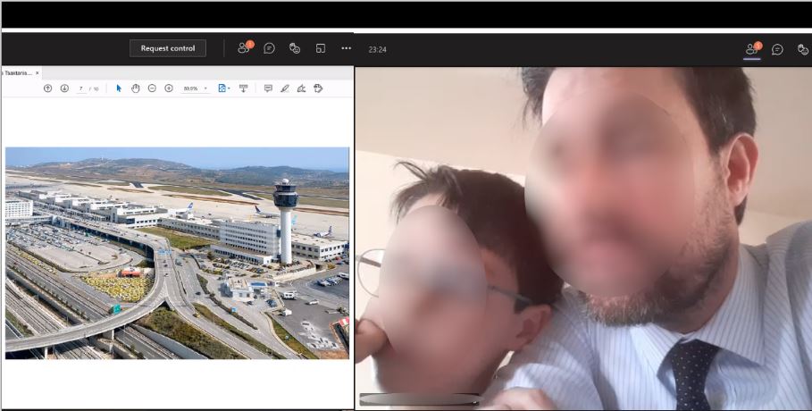Open More actions ellipsis menu

click(x=346, y=48)
